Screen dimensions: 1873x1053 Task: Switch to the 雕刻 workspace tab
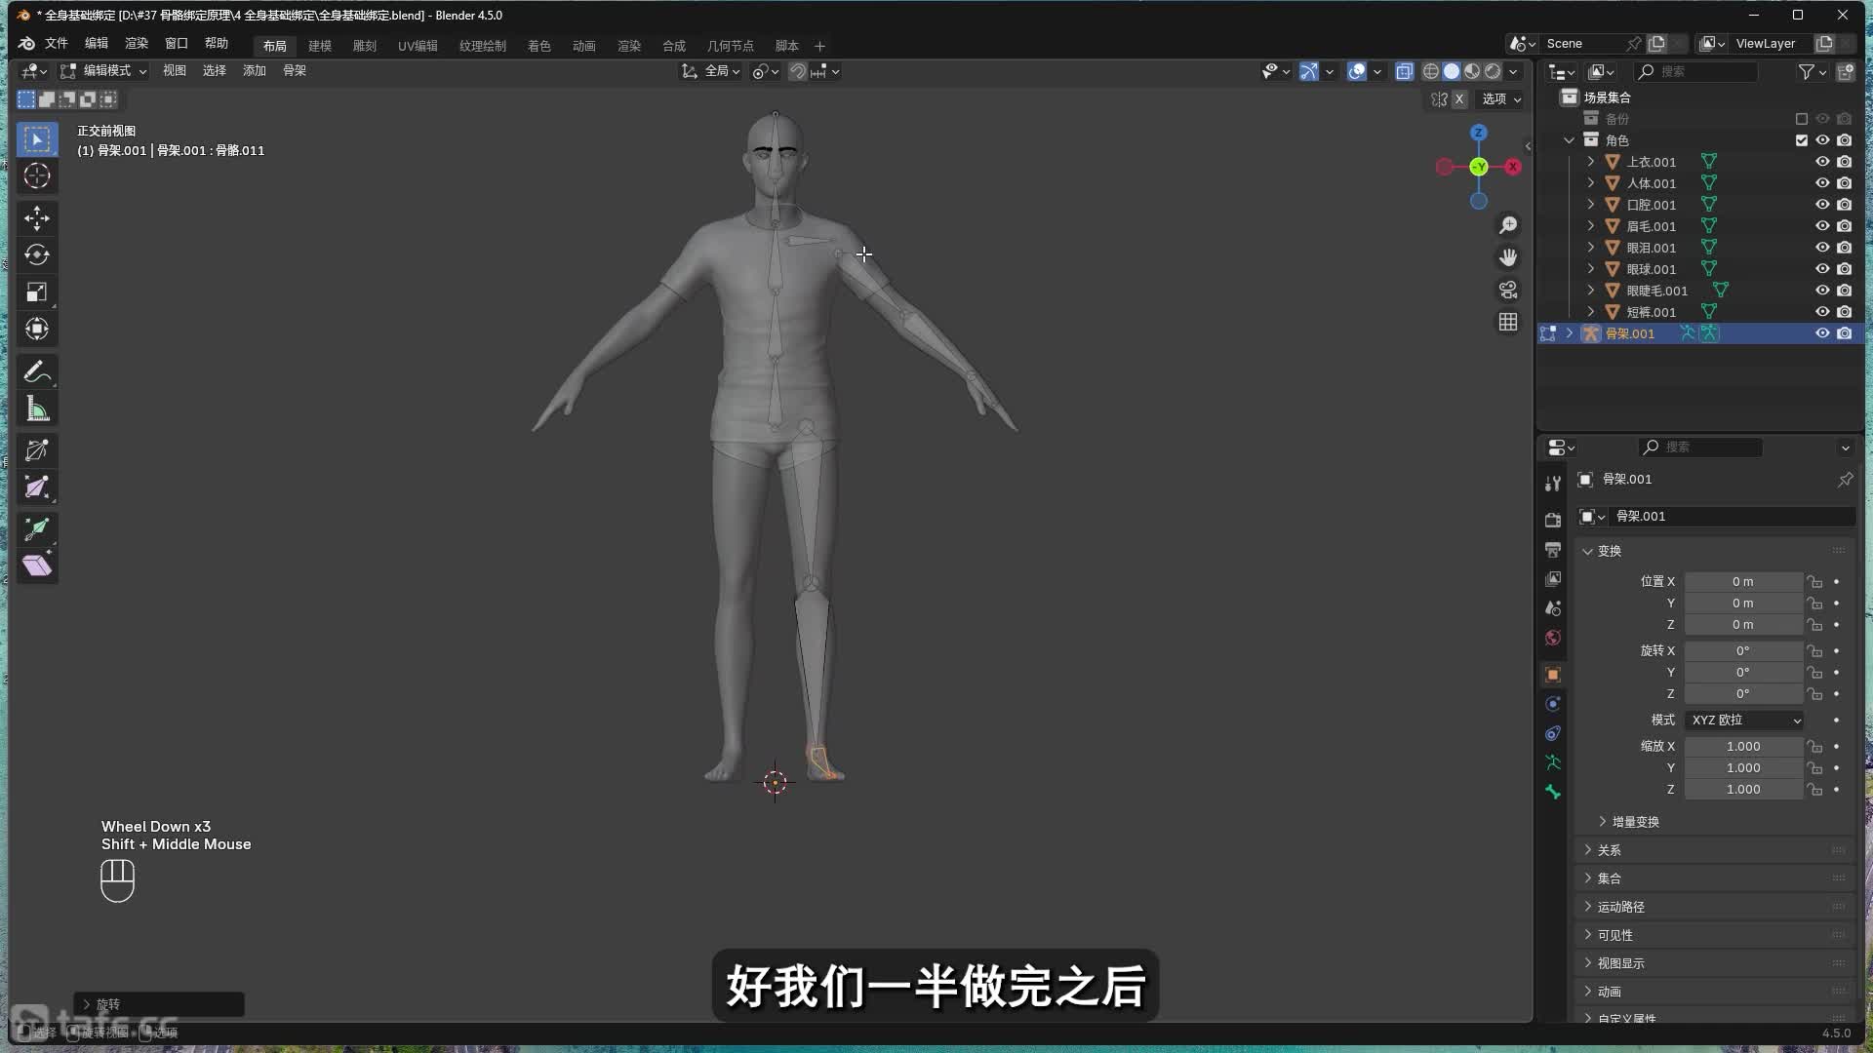[x=364, y=46]
